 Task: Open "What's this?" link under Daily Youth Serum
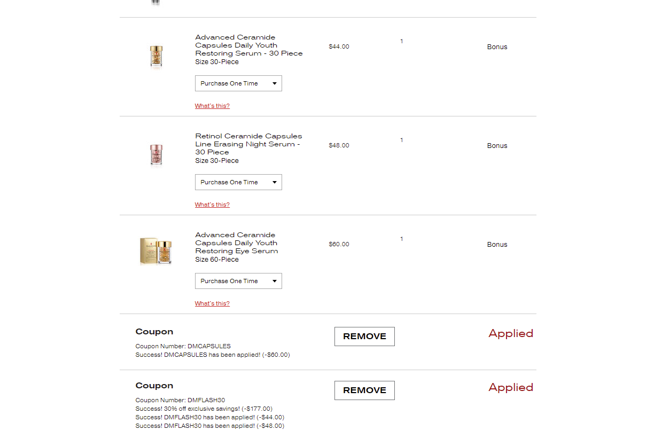(x=212, y=106)
